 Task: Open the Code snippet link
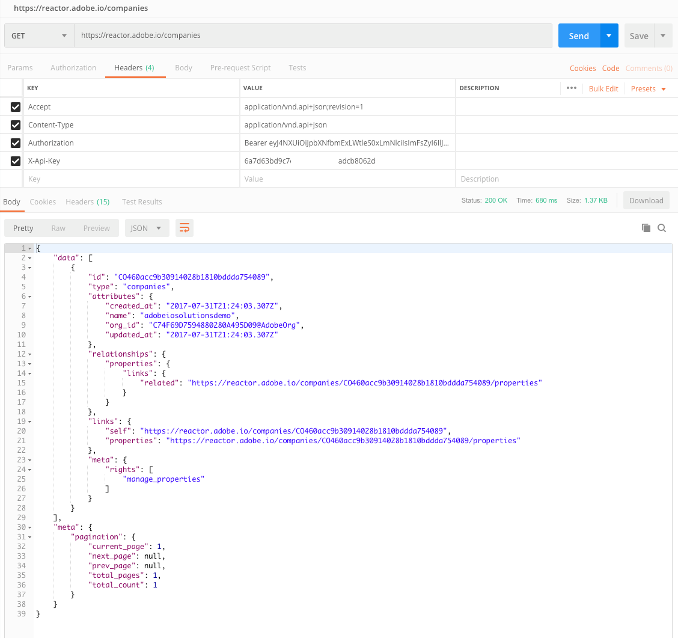pos(611,69)
